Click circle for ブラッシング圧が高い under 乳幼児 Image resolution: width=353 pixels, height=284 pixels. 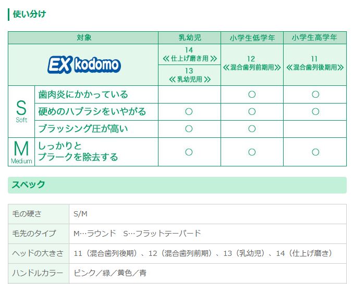pos(189,128)
